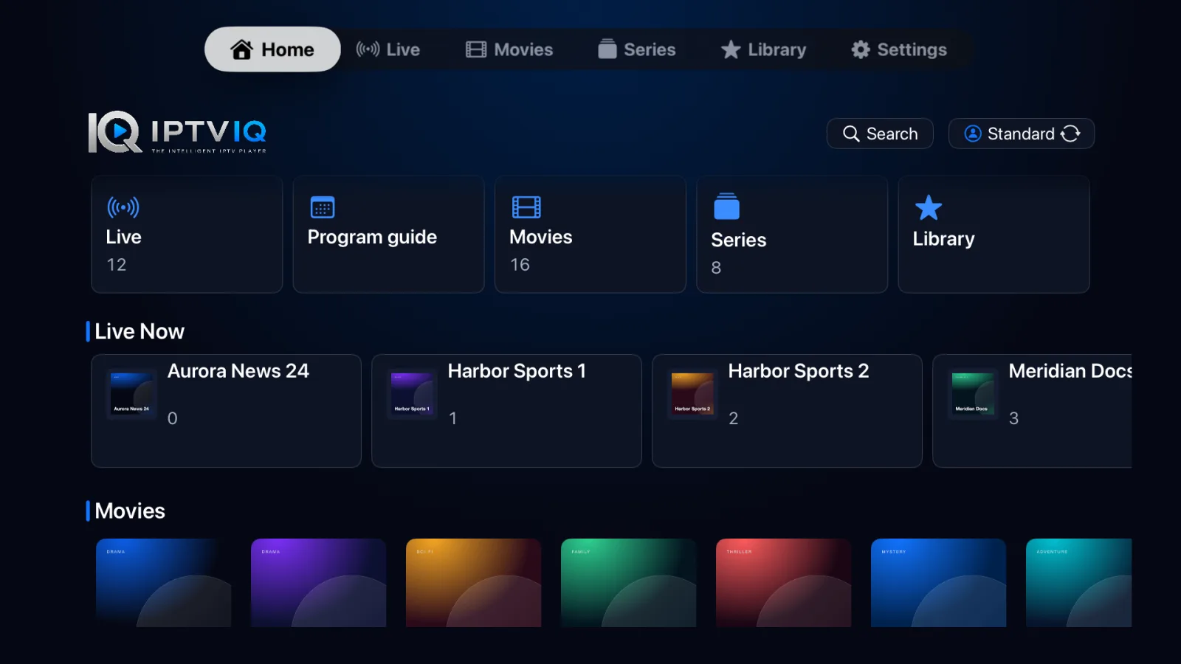The height and width of the screenshot is (664, 1181).
Task: Click the Live Now section heading
Action: tap(140, 331)
